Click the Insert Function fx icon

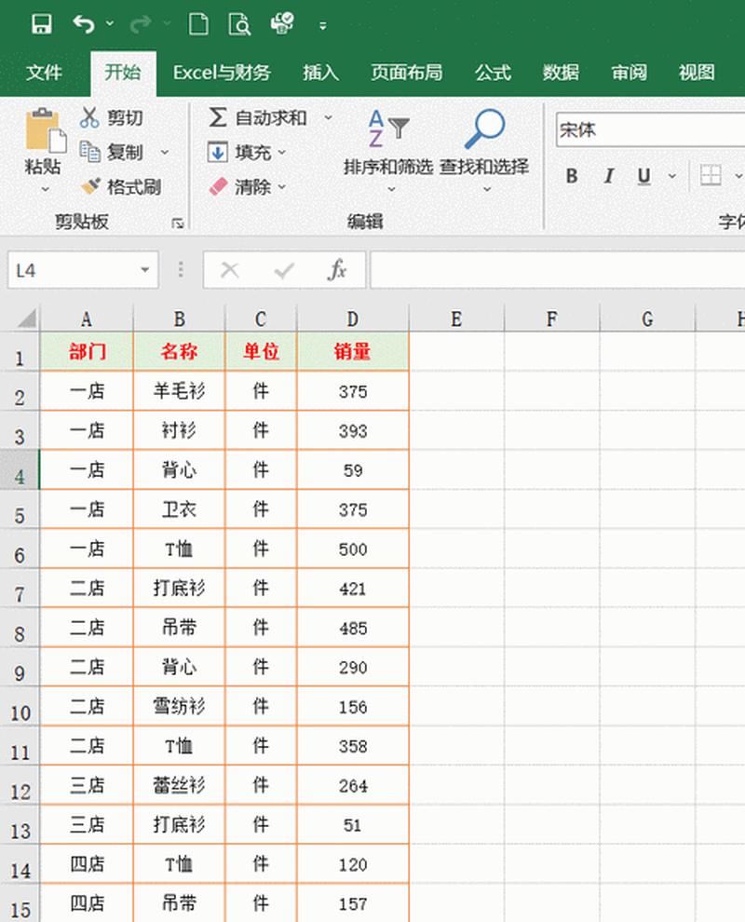tap(337, 270)
